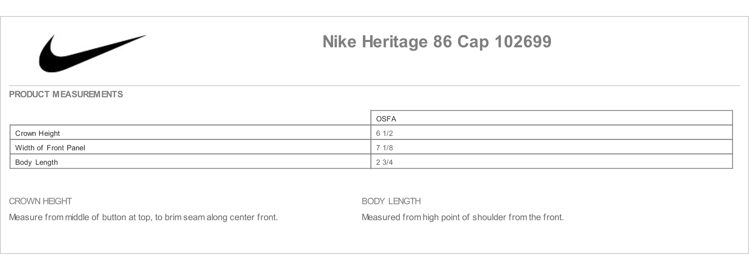Click the empty header cell above Crown Height

(x=190, y=118)
